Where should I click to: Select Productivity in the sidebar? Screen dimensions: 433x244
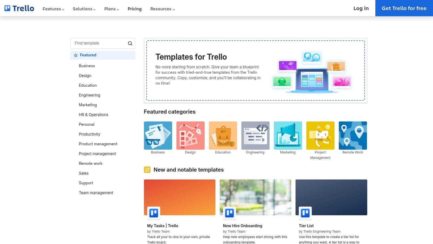click(x=90, y=134)
